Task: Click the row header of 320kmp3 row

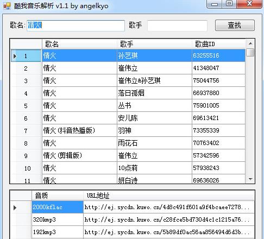Action: (x=21, y=219)
